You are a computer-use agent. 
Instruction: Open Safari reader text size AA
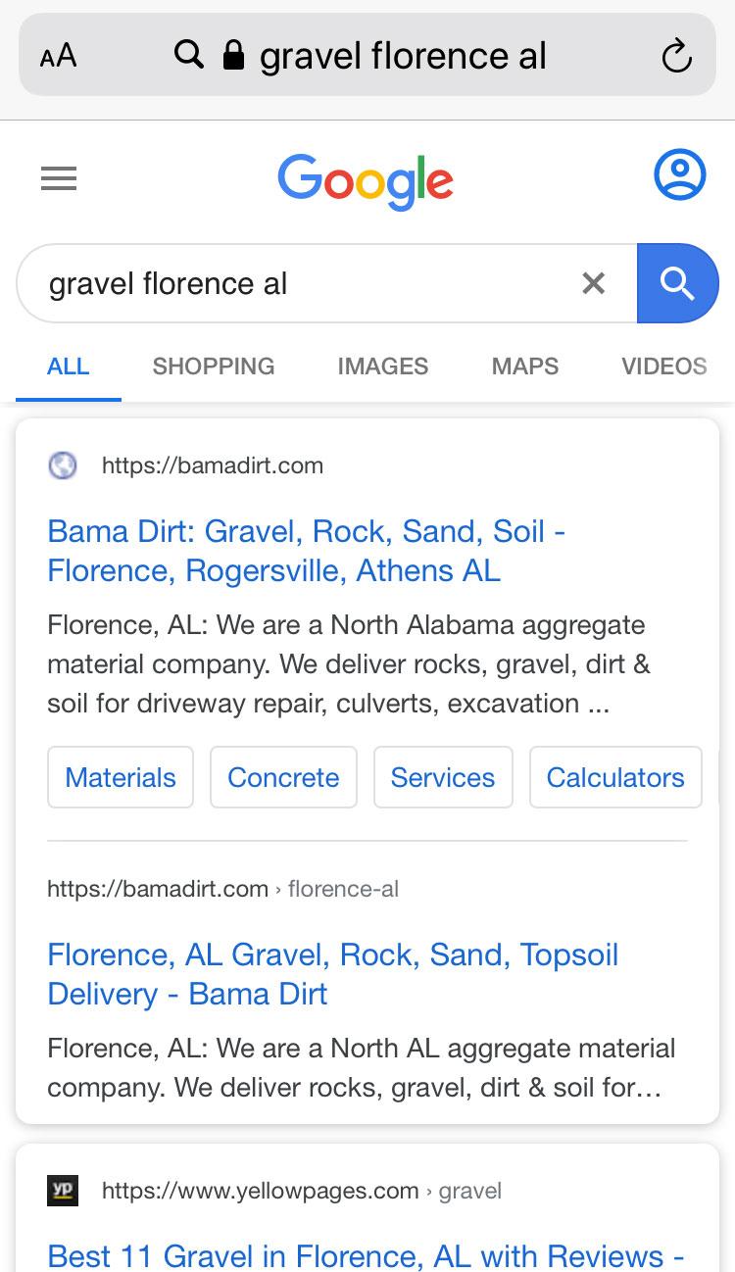pyautogui.click(x=58, y=56)
